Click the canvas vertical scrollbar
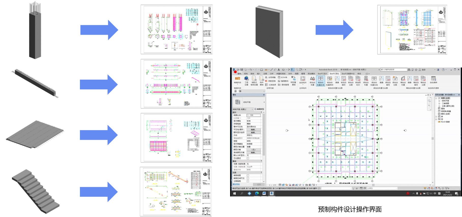Screen dimensions: 462x217 (x=432, y=138)
